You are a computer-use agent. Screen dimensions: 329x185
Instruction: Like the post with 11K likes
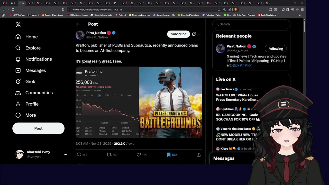click(139, 155)
